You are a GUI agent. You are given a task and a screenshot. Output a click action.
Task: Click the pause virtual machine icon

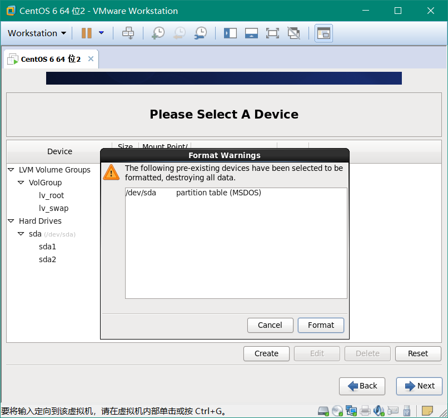[x=86, y=33]
